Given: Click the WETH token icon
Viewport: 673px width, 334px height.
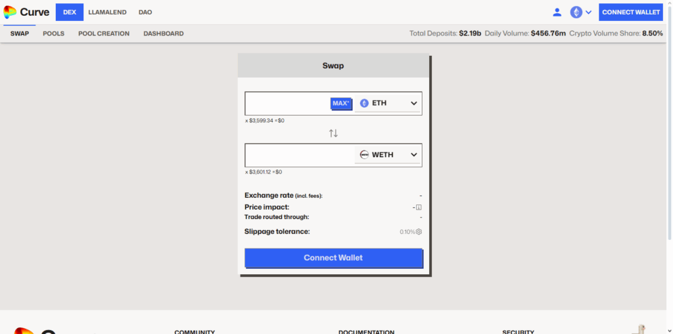Looking at the screenshot, I should coord(364,155).
